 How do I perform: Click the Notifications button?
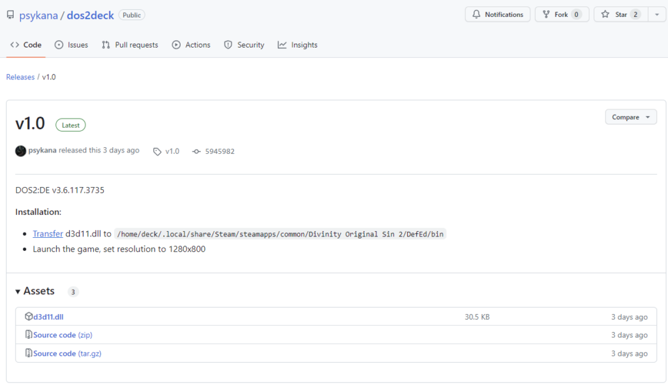(x=498, y=14)
